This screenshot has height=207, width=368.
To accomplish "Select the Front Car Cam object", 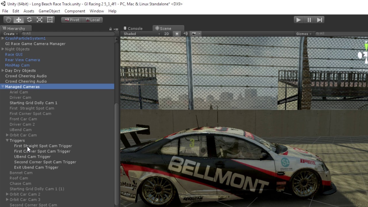I will click(23, 119).
